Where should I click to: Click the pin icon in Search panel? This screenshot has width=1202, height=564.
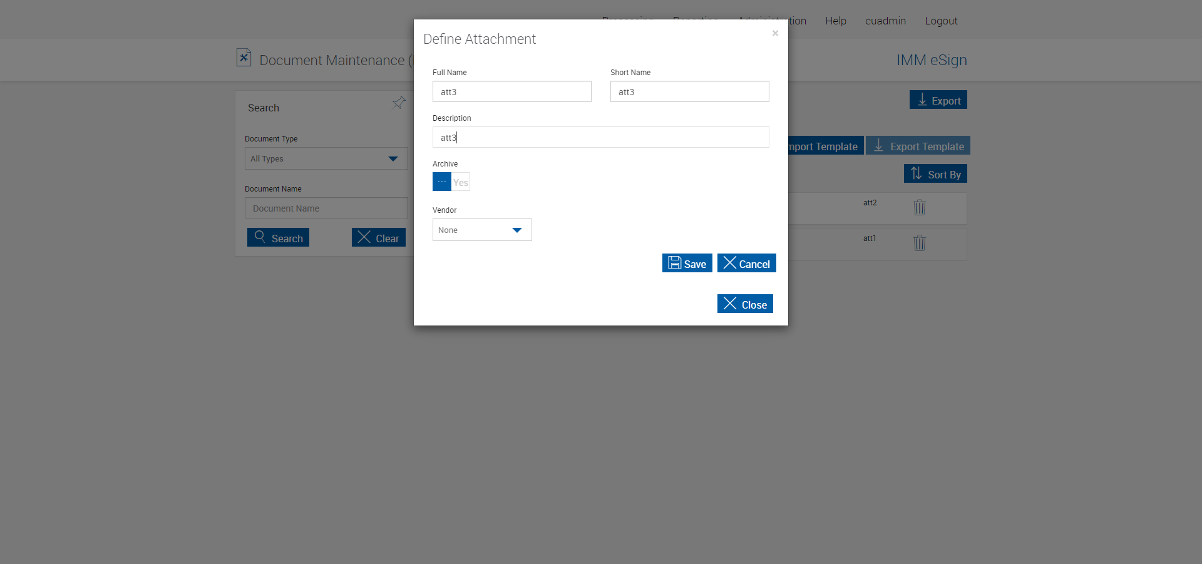(399, 103)
